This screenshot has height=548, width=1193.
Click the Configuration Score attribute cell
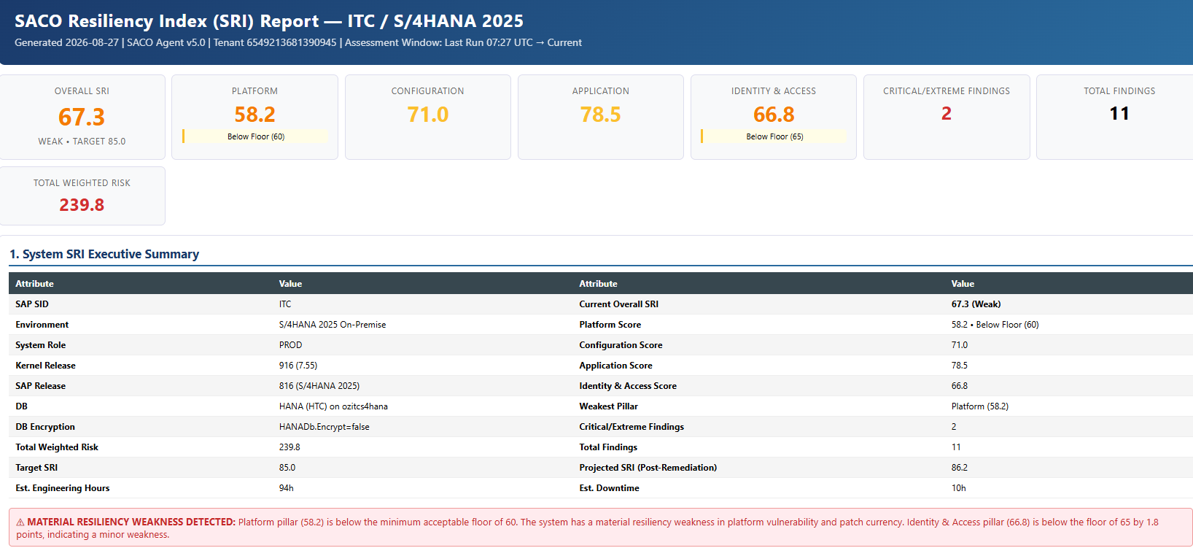click(621, 345)
